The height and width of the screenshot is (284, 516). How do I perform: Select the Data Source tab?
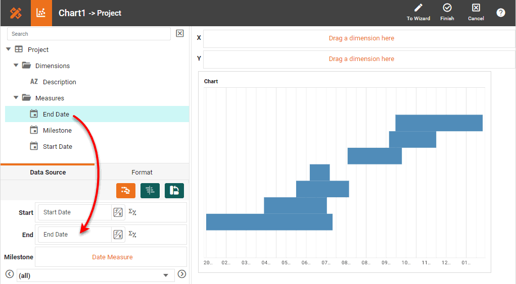48,173
